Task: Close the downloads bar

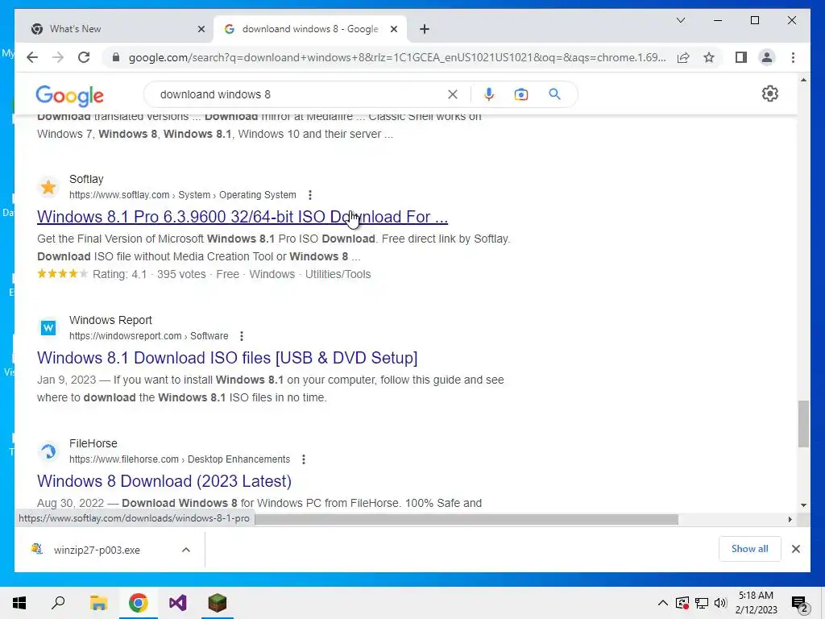Action: coord(795,549)
